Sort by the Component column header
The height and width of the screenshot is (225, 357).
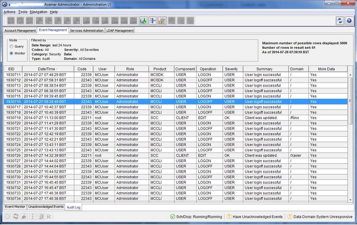pos(185,69)
